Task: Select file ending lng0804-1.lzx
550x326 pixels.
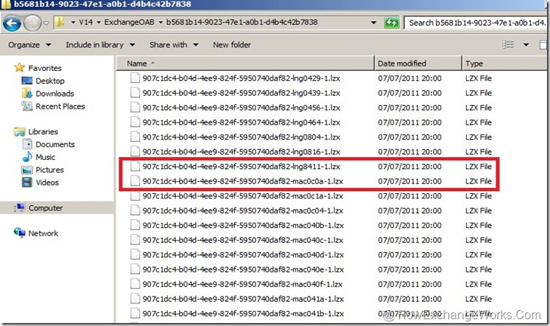Action: click(241, 137)
